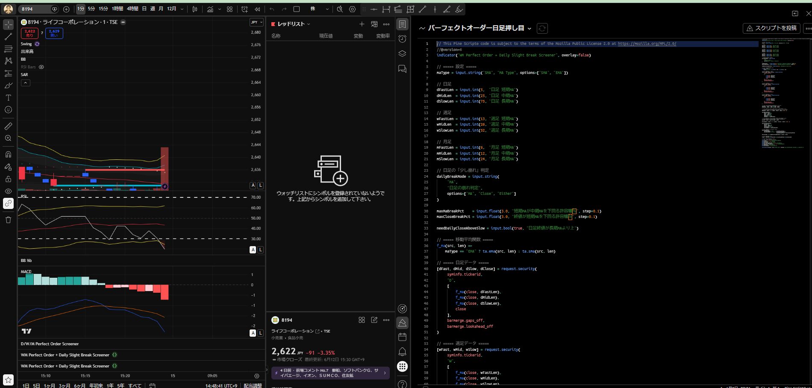Select the brush drawing tool
The height and width of the screenshot is (388, 812).
(x=8, y=85)
